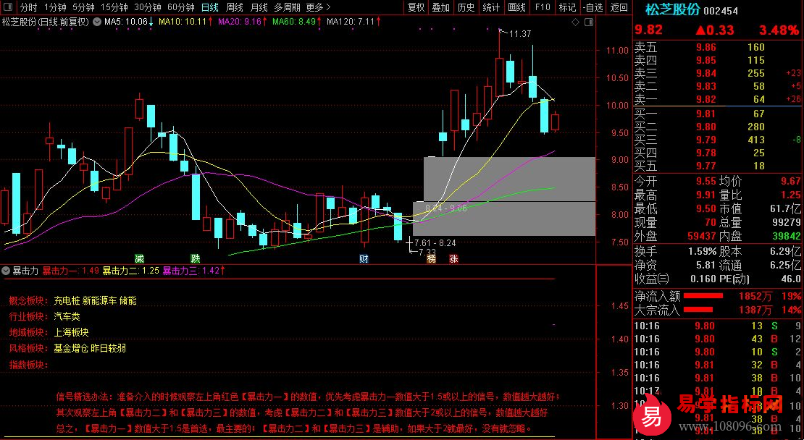
Task: Click the 11.37 high price annotation
Action: [x=520, y=34]
